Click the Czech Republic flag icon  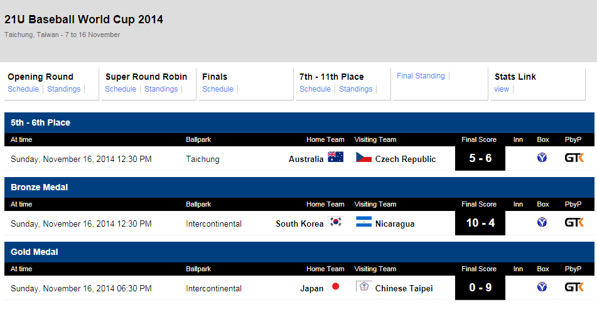tap(363, 157)
